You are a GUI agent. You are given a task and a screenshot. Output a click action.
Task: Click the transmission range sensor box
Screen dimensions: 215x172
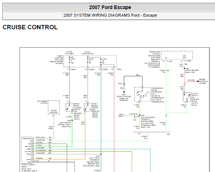(142, 94)
